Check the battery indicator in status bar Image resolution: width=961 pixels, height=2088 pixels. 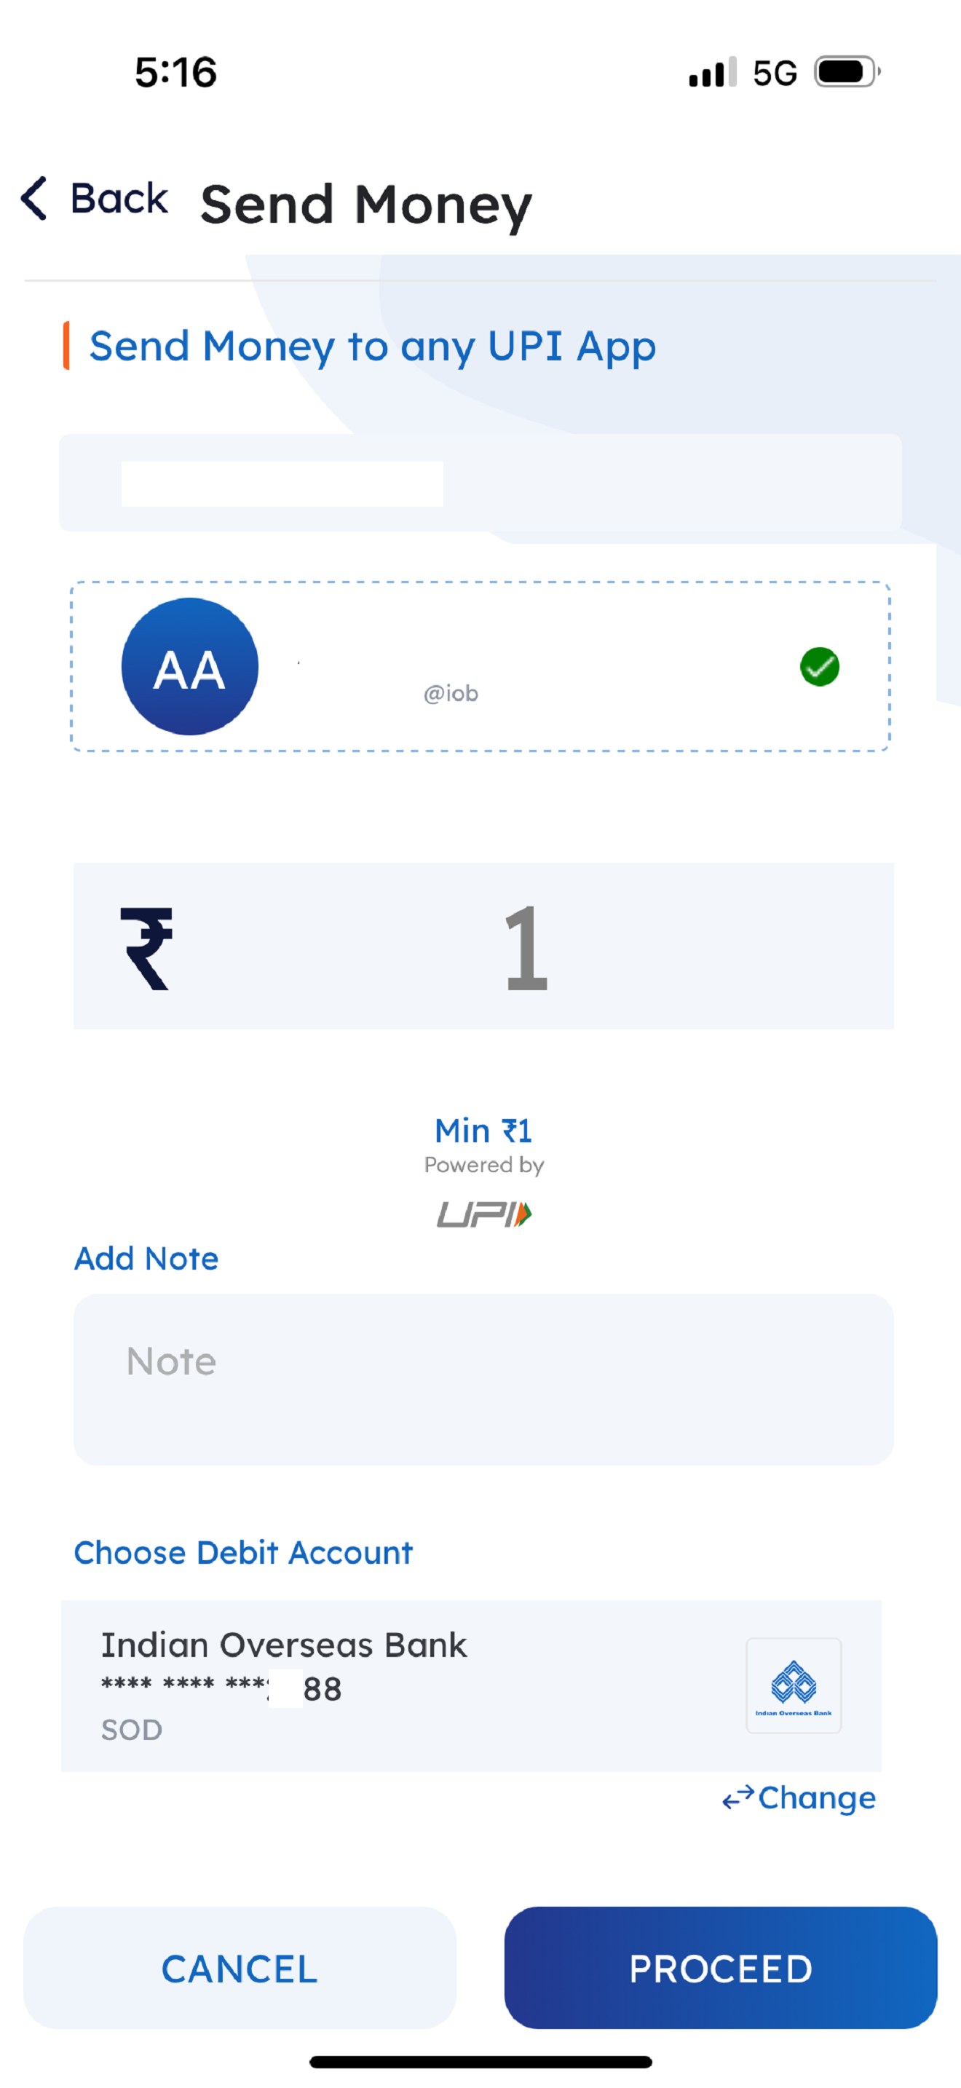tap(847, 72)
